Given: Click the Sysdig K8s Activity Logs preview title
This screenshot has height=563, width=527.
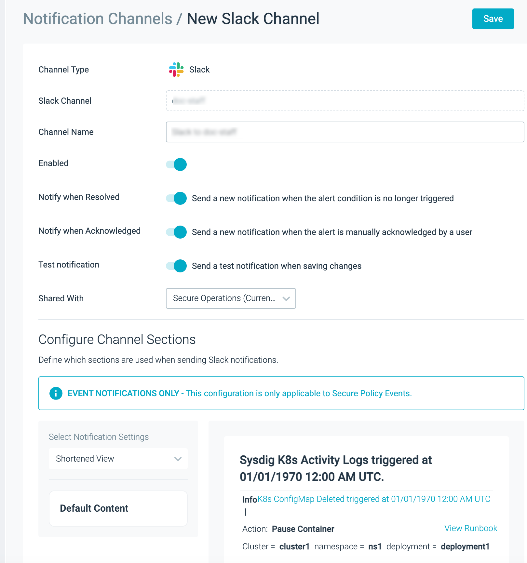Looking at the screenshot, I should [336, 468].
